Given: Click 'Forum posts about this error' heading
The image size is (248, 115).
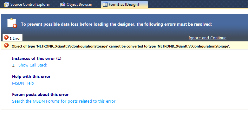Looking at the screenshot, I should point(40,95).
